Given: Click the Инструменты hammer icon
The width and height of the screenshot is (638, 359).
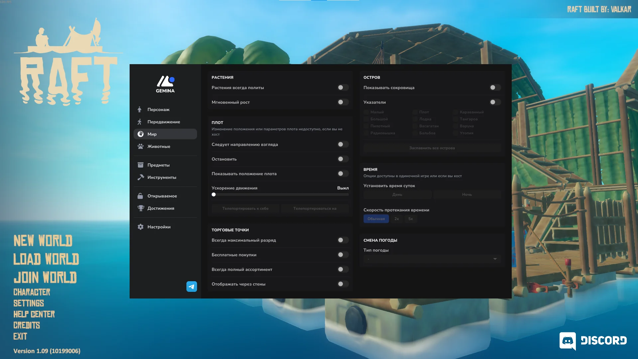Looking at the screenshot, I should tap(141, 177).
